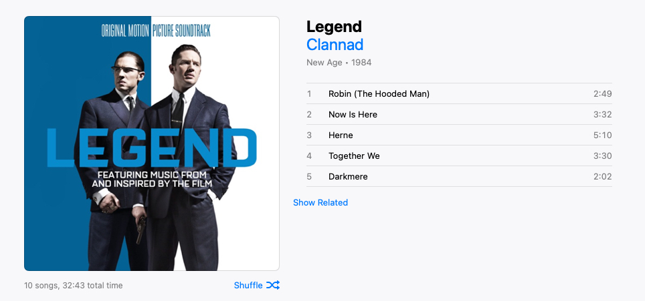
Task: Click the Legend album title heading
Action: (x=334, y=27)
